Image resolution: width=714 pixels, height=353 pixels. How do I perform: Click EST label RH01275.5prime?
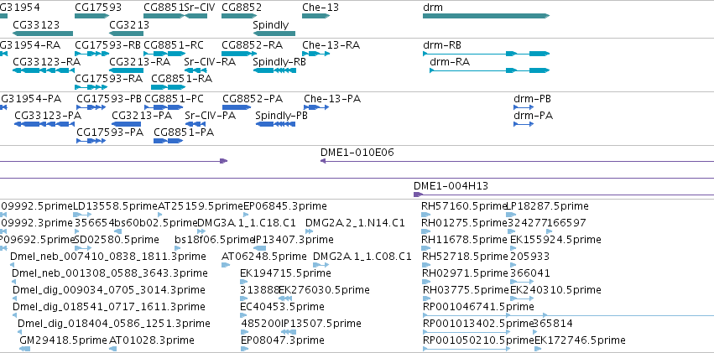(x=464, y=223)
